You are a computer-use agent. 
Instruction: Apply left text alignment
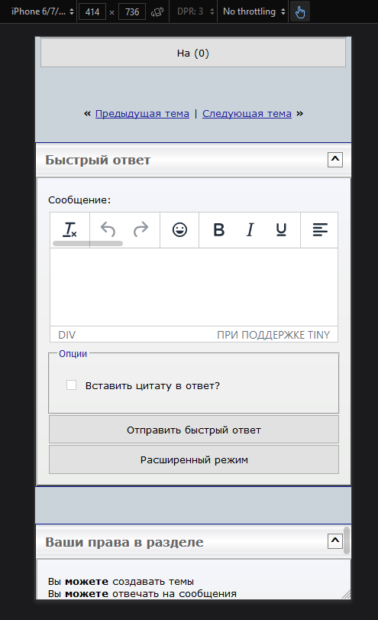click(320, 230)
